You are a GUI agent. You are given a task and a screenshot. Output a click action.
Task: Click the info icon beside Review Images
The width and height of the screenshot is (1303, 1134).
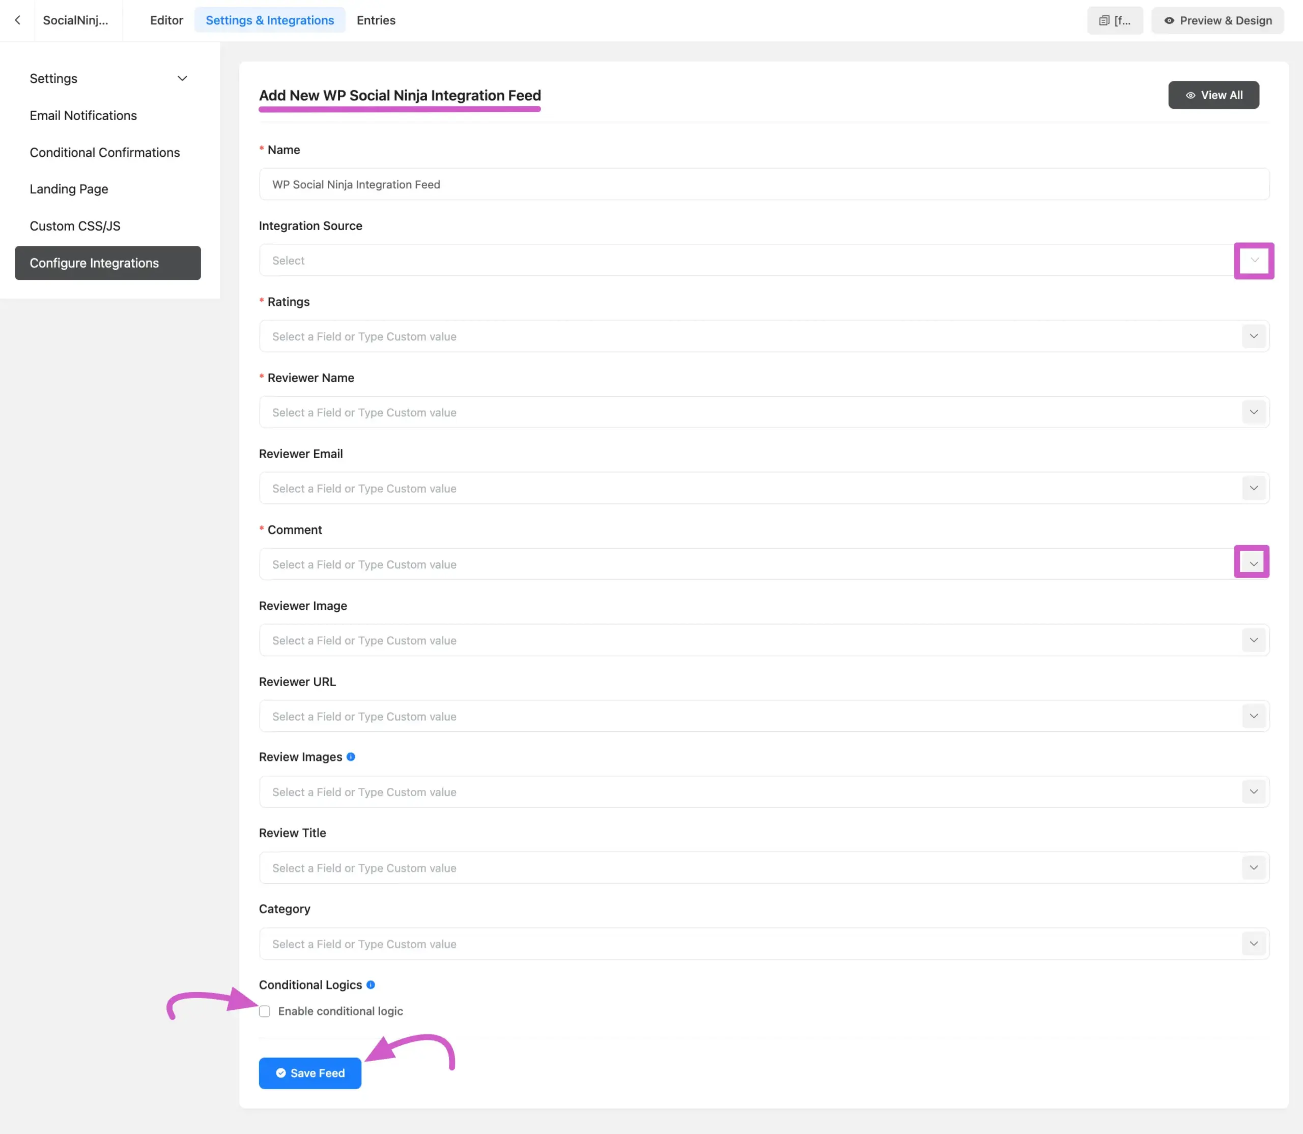click(x=351, y=757)
